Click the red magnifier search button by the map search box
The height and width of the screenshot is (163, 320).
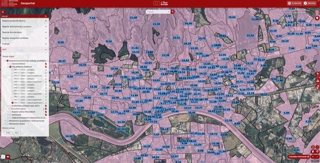[173, 12]
